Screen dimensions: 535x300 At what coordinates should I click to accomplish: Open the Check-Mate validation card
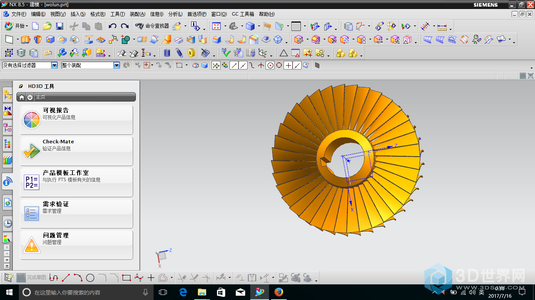click(76, 151)
